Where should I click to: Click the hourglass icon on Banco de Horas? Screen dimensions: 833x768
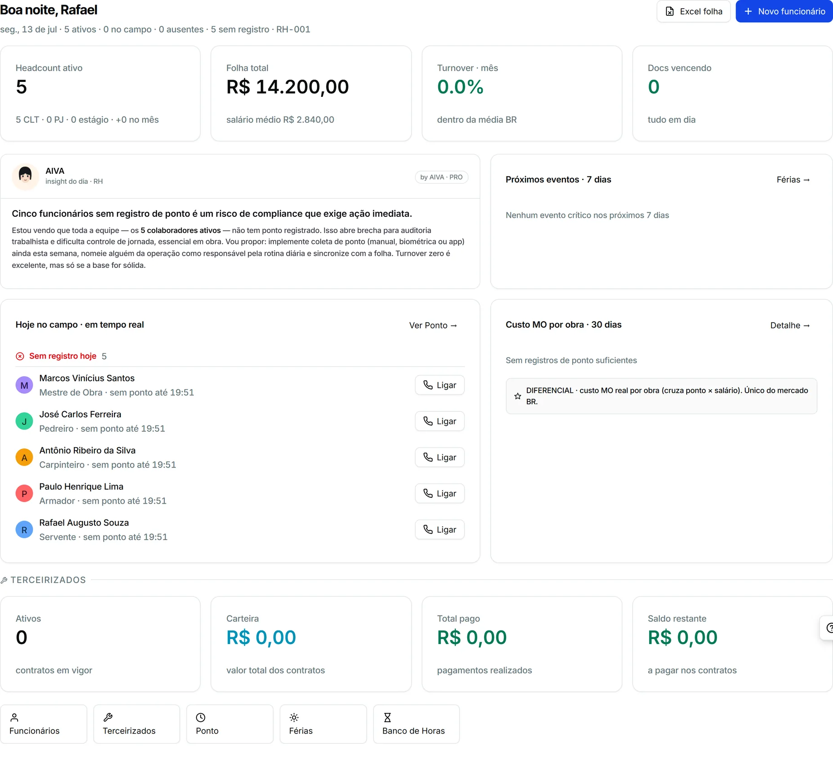[388, 717]
